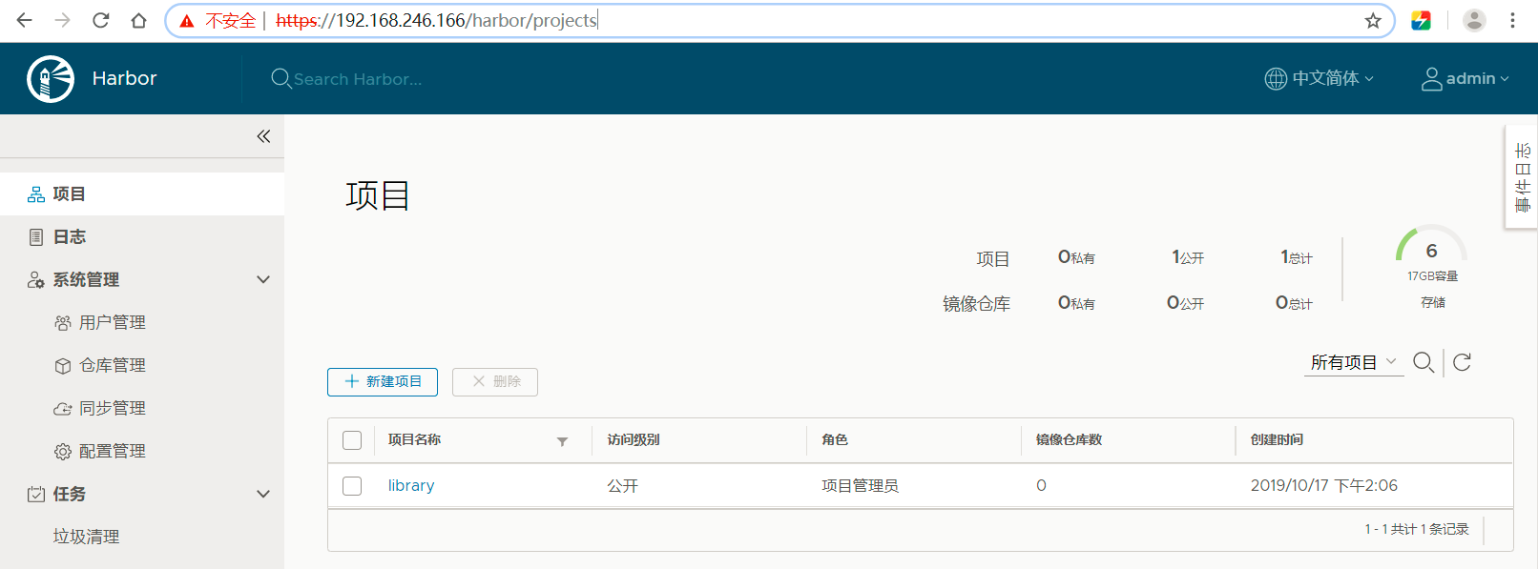
Task: Click the filter icon in 项目名称 column
Action: (562, 441)
